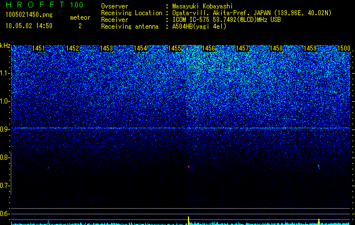The width and height of the screenshot is (355, 225).
Task: Click the 1500 time marker
Action: [344, 48]
